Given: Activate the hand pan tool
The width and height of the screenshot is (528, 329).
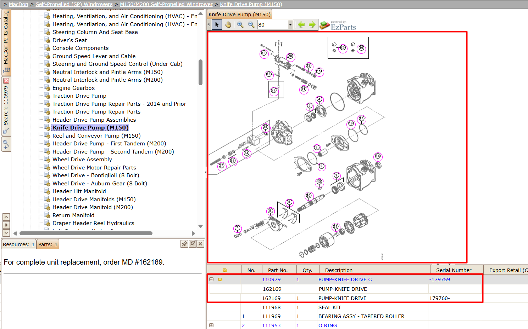Looking at the screenshot, I should point(228,25).
